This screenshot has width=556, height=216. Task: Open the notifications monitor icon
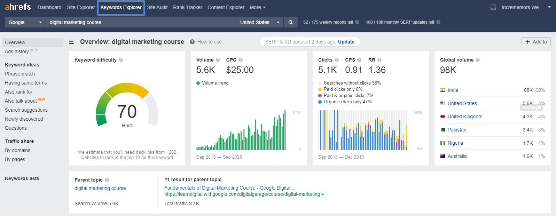tap(493, 7)
